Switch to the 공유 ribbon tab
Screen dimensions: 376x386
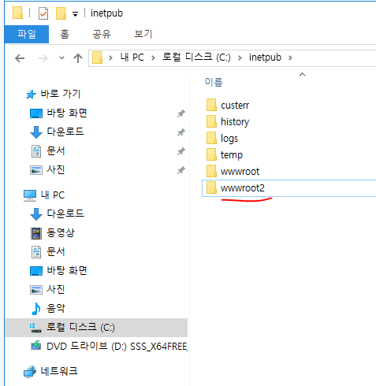[102, 34]
